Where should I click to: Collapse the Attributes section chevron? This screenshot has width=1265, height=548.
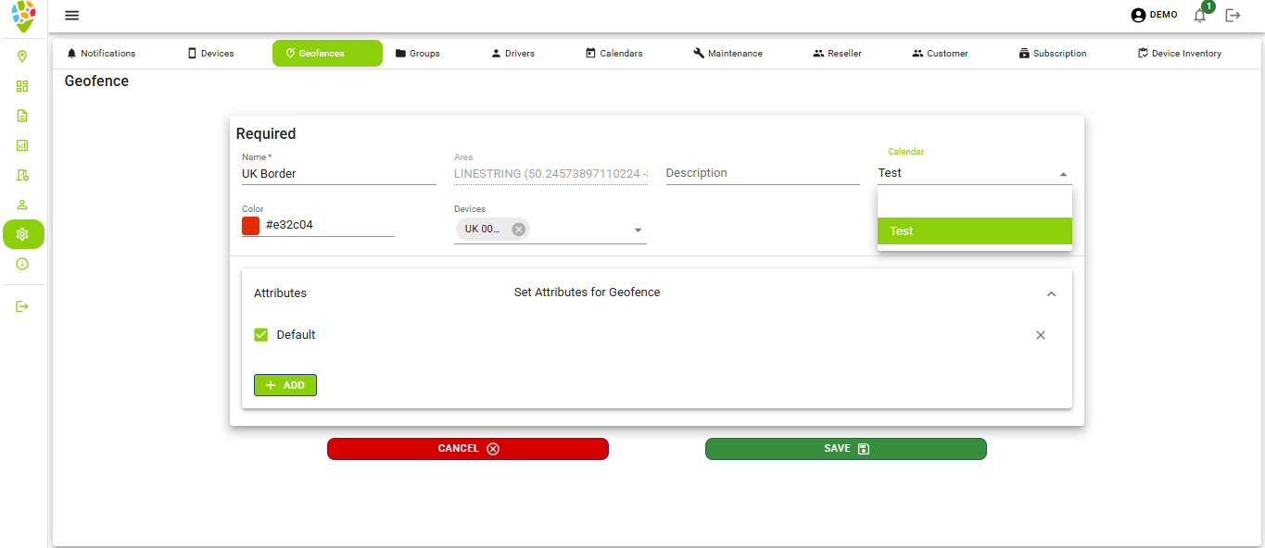[x=1051, y=293]
